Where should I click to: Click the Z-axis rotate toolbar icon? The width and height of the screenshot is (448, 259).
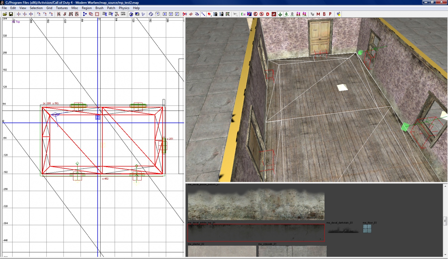point(51,14)
